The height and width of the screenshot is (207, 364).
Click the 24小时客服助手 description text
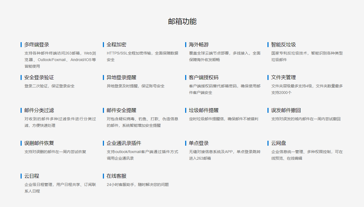[x=138, y=185]
